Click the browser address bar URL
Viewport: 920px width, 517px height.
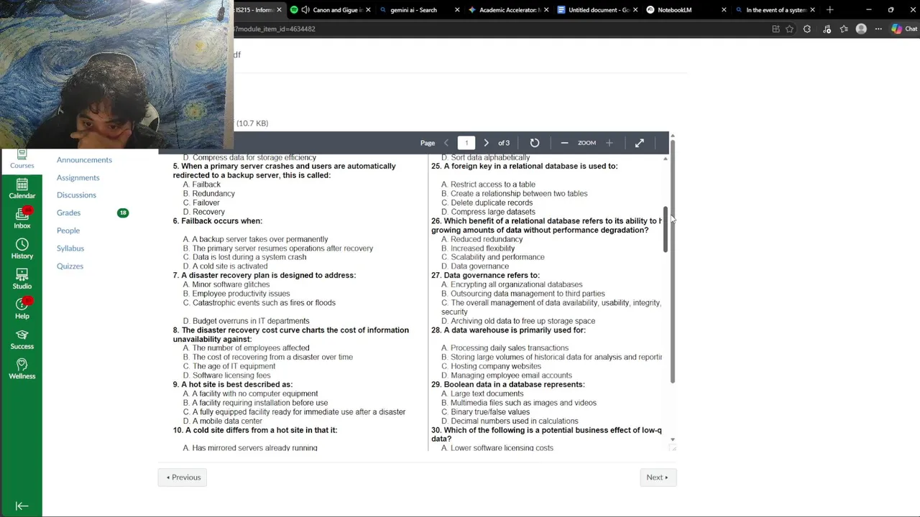[x=275, y=29]
